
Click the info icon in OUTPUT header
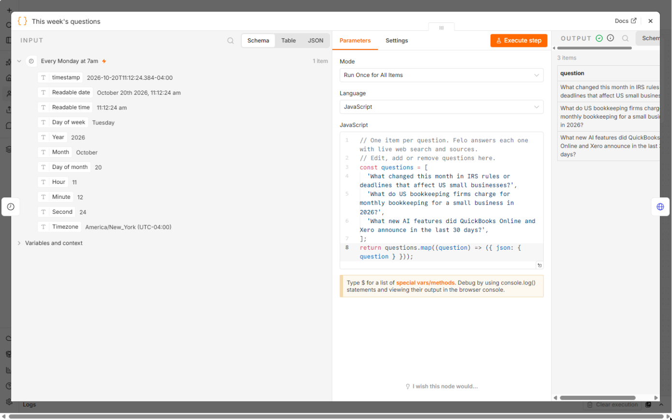click(x=611, y=38)
